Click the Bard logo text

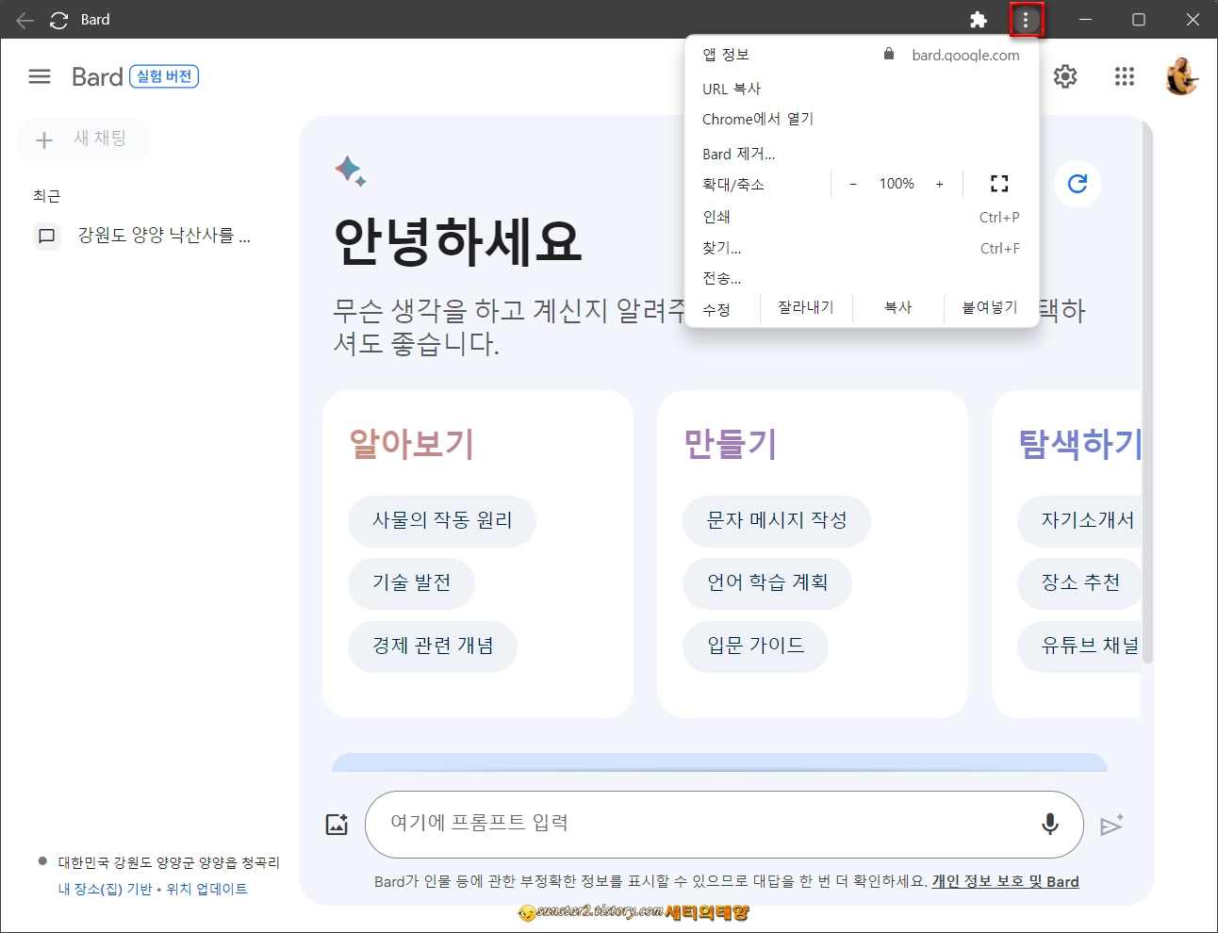(x=97, y=76)
